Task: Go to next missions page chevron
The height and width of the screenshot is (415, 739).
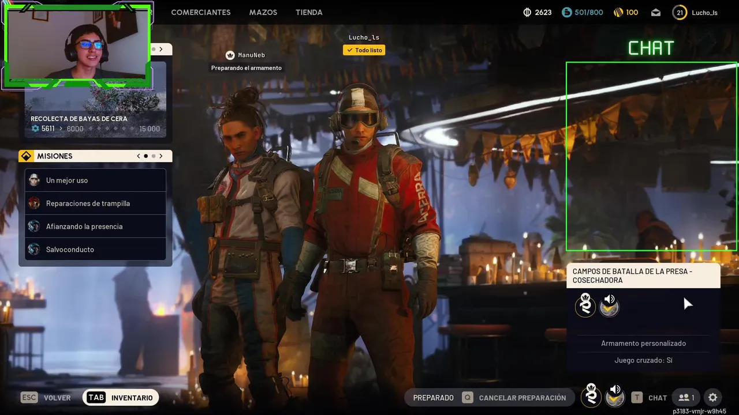Action: 161,156
